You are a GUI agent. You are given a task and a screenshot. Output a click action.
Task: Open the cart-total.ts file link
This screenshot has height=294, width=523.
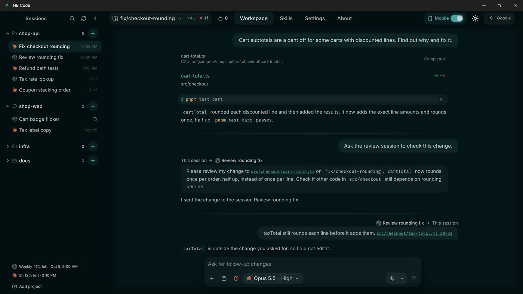pyautogui.click(x=195, y=76)
